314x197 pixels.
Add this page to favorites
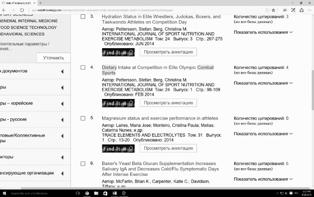pyautogui.click(x=273, y=10)
